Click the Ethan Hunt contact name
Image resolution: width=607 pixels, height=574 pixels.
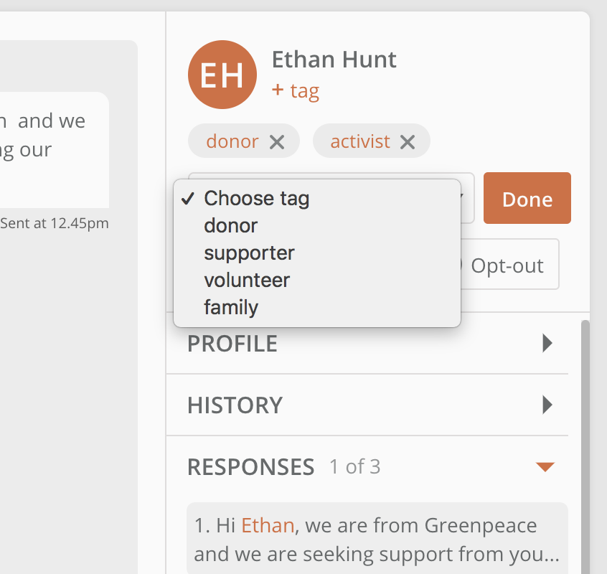[334, 60]
